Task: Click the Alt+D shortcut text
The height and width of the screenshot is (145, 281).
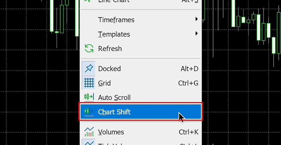Action: pyautogui.click(x=189, y=69)
